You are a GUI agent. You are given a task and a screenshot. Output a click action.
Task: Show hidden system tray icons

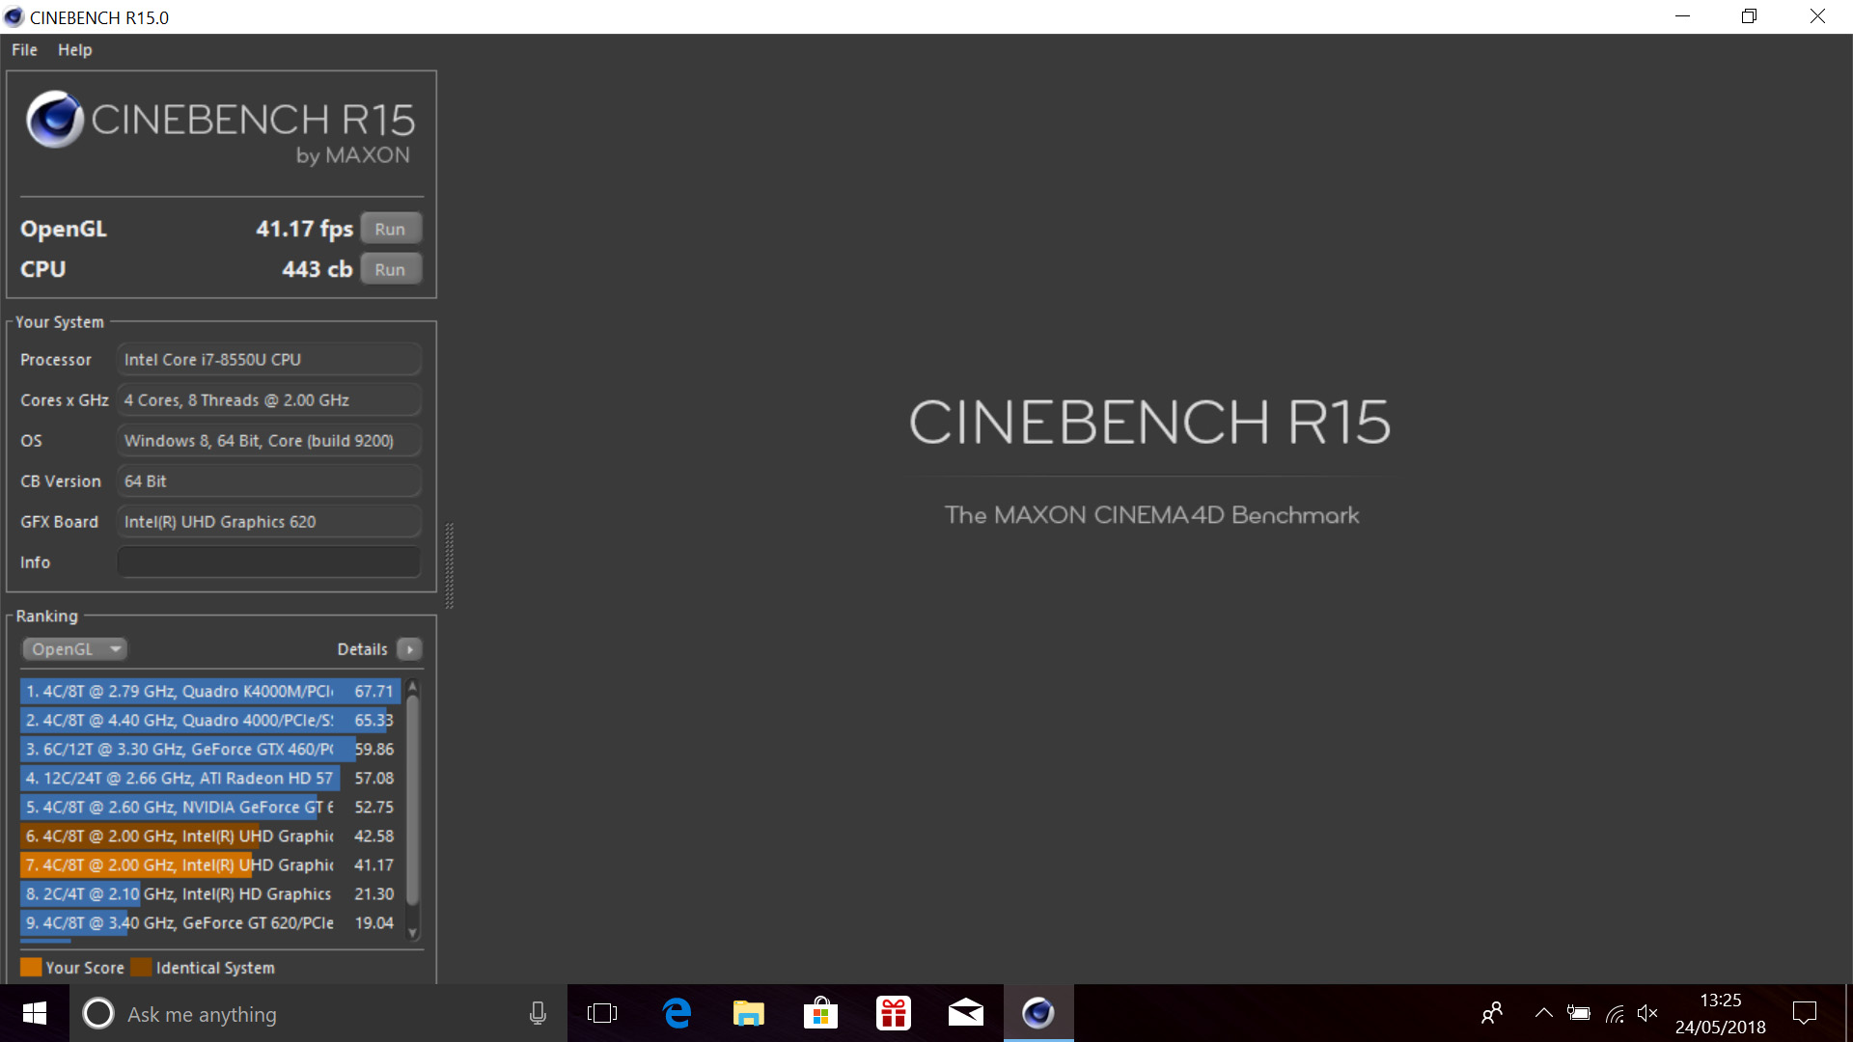1543,1013
